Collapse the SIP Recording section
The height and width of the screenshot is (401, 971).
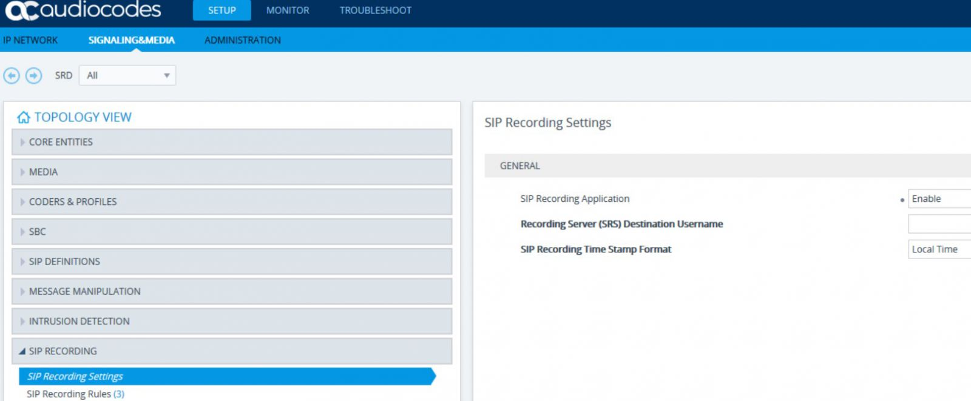click(63, 351)
